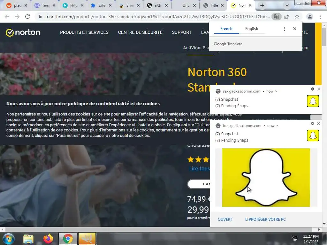Expand the sex.gadkasdomm.com notification chevron
This screenshot has width=327, height=245.
pyautogui.click(x=276, y=91)
